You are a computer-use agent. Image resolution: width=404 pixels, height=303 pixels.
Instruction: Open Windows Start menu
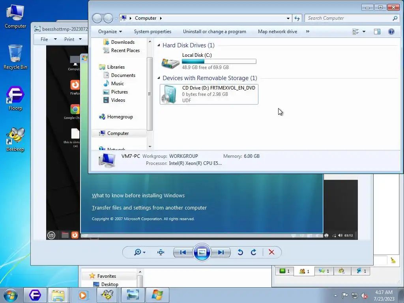click(11, 295)
